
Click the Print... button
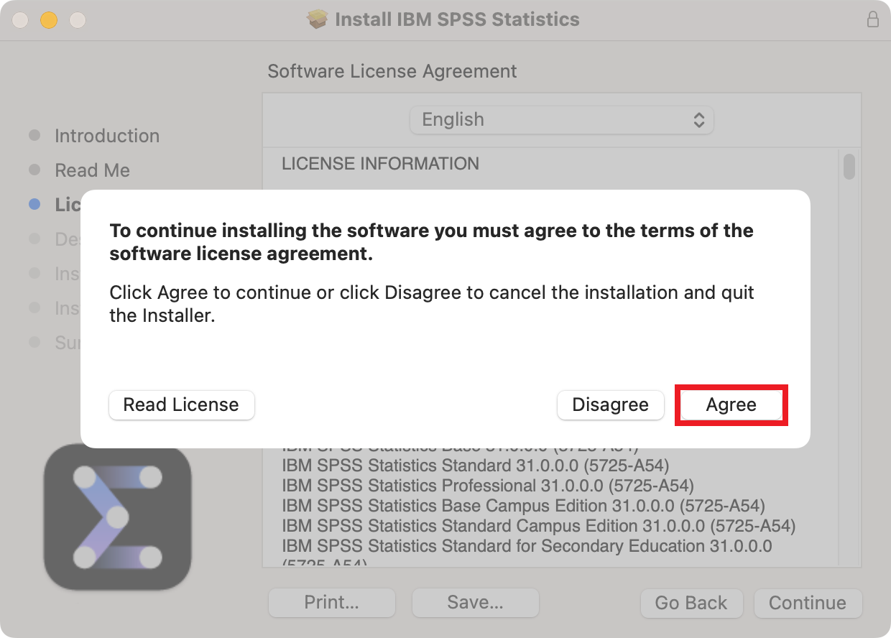click(331, 603)
